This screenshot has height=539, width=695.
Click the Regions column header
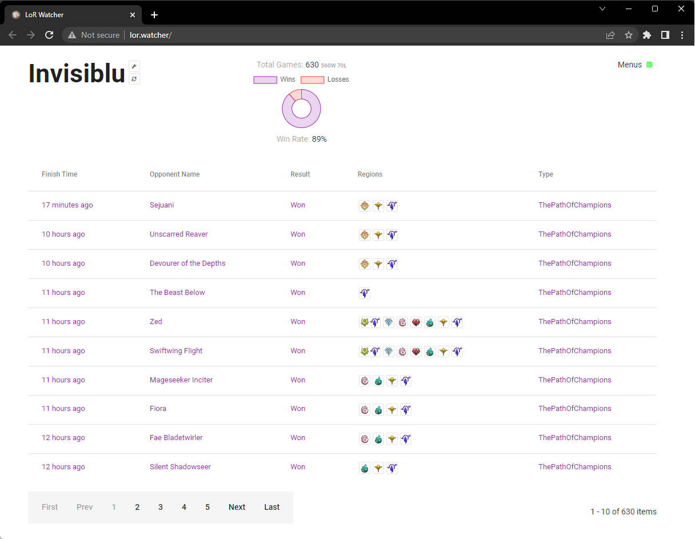370,174
